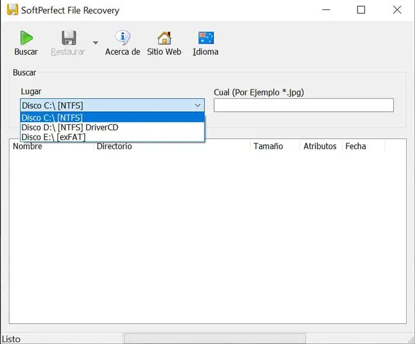Click the SoftPerfect app icon in title bar
Viewport: 415px width, 344px height.
tap(12, 10)
